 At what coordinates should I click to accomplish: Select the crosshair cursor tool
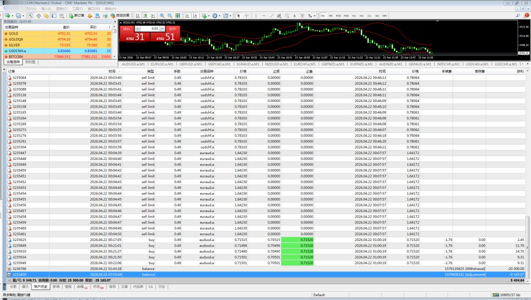[247, 15]
